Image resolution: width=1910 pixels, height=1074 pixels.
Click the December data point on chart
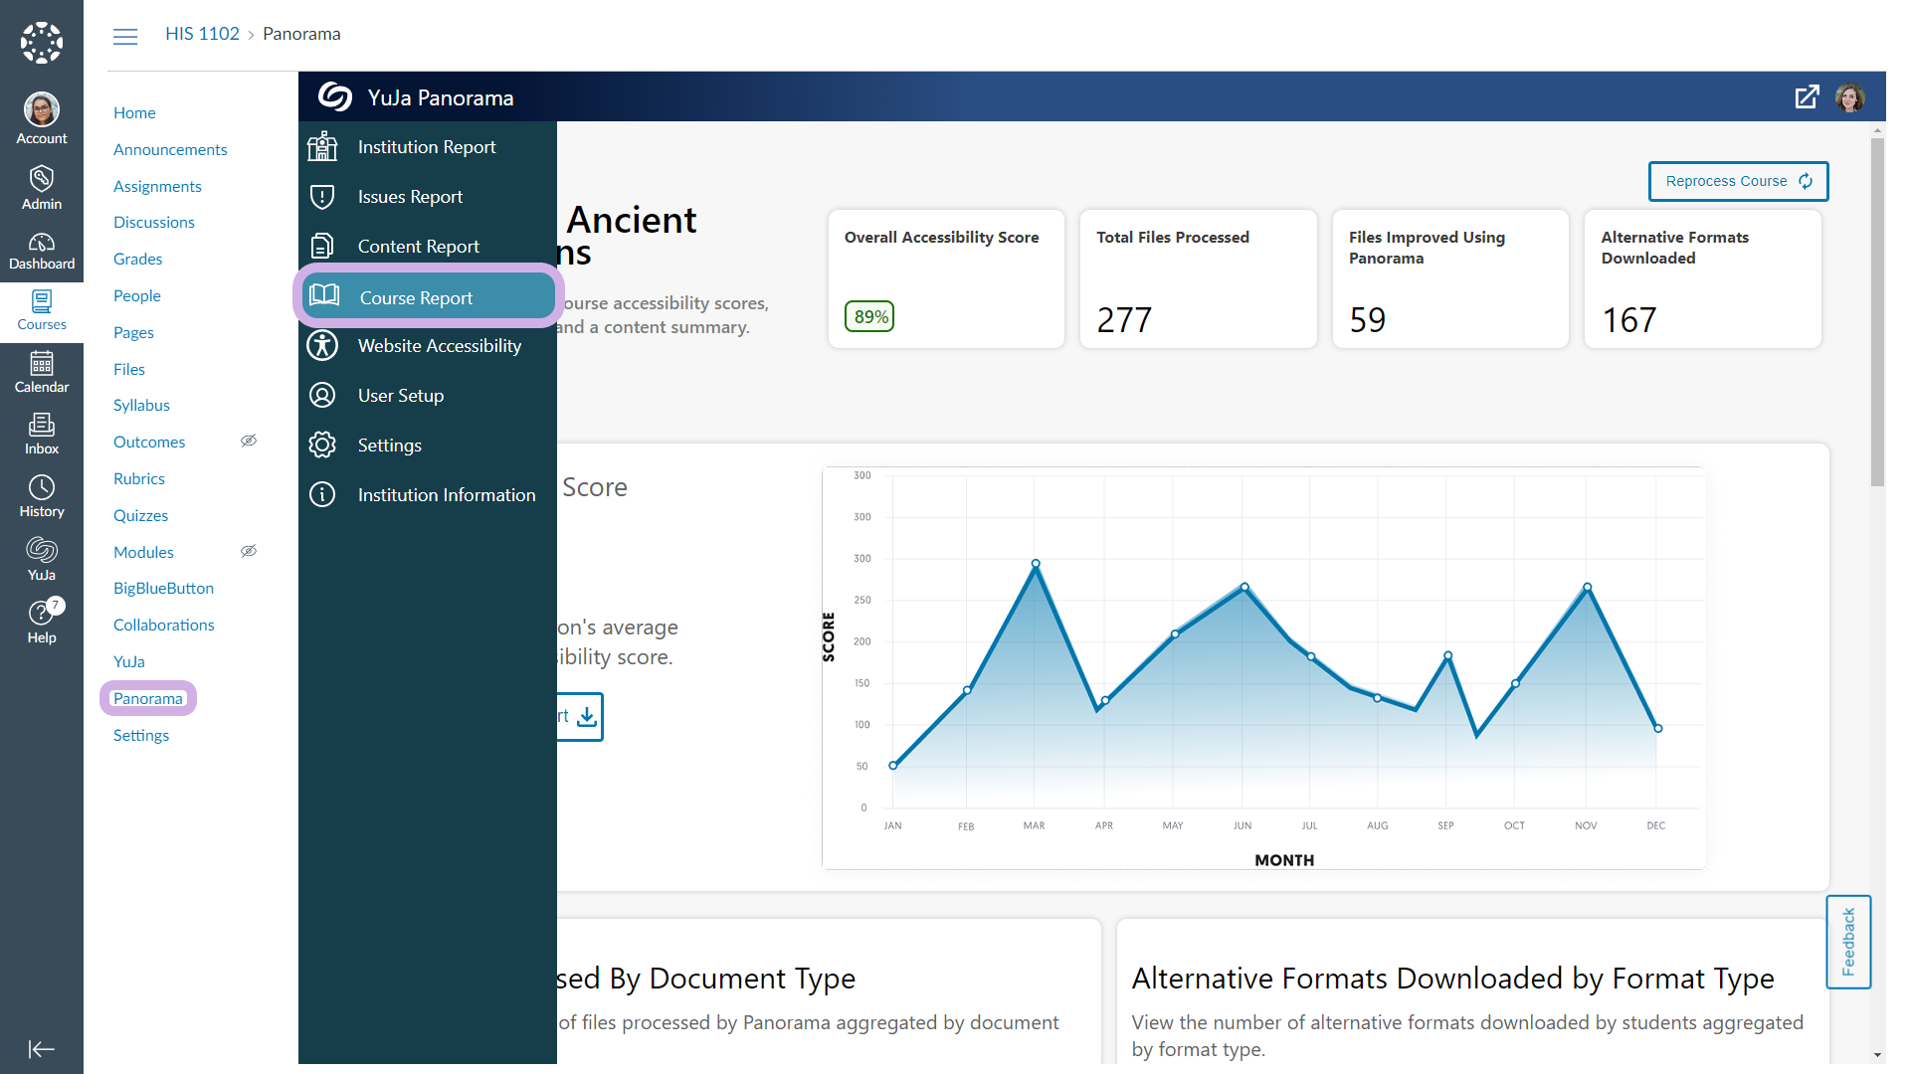click(1658, 729)
